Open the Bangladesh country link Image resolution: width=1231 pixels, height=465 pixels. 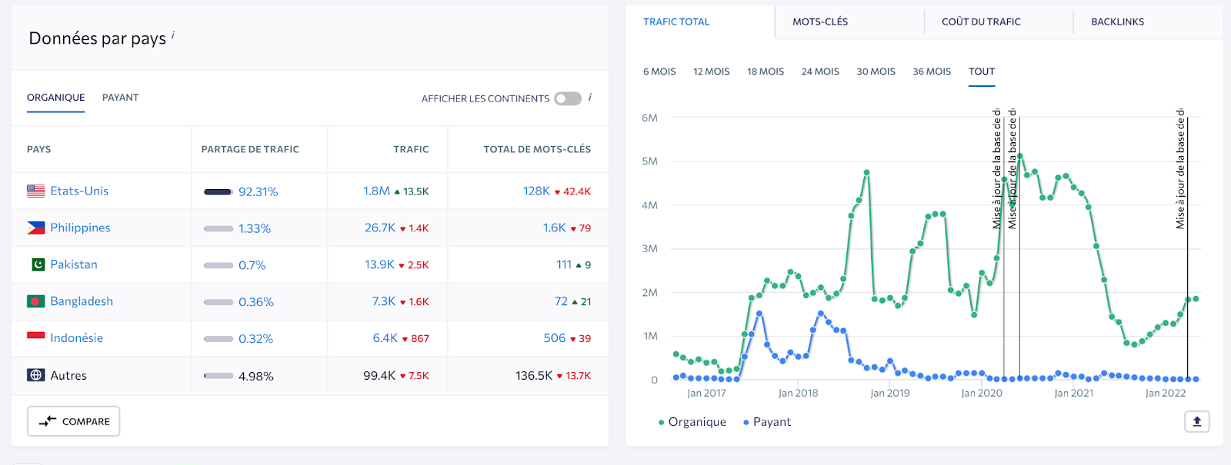tap(82, 301)
